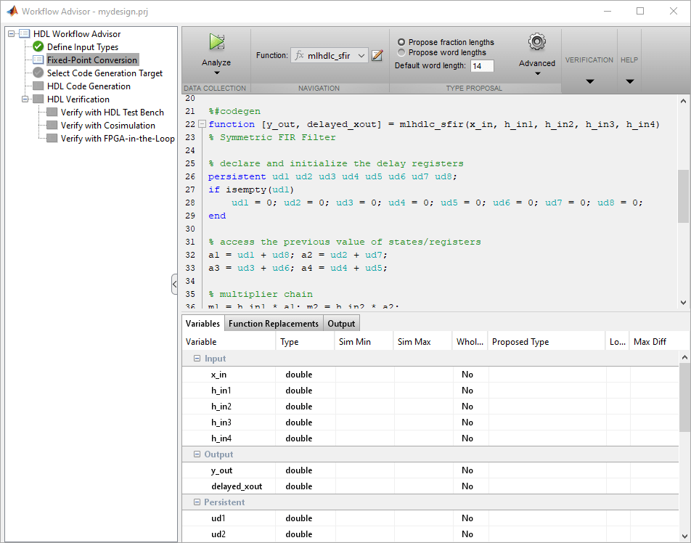Expand the Verification toolbar dropdown
Image resolution: width=691 pixels, height=543 pixels.
(x=589, y=81)
